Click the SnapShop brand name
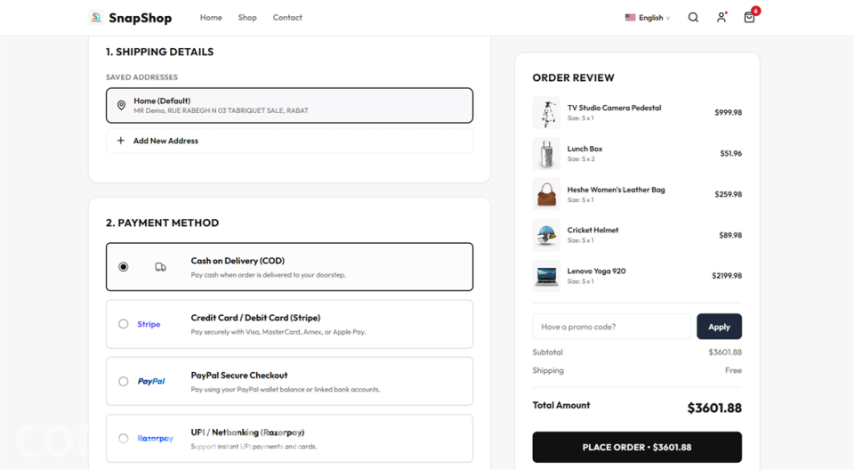Image resolution: width=854 pixels, height=470 pixels. point(140,18)
